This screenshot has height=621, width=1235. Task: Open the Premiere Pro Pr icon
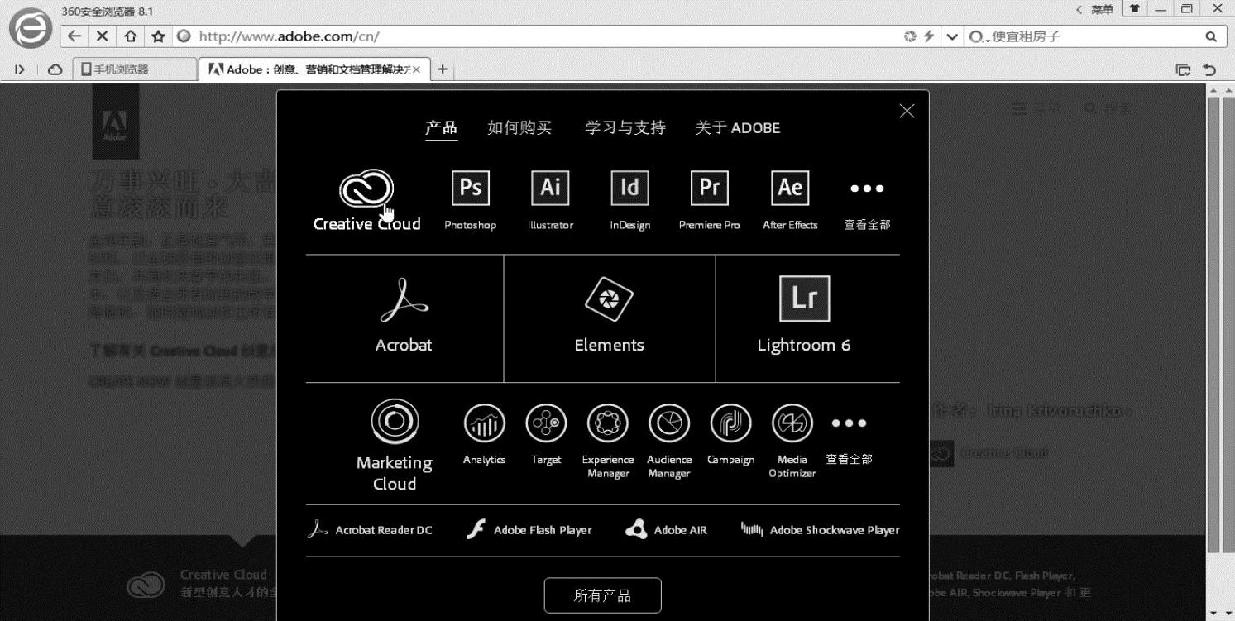(709, 189)
